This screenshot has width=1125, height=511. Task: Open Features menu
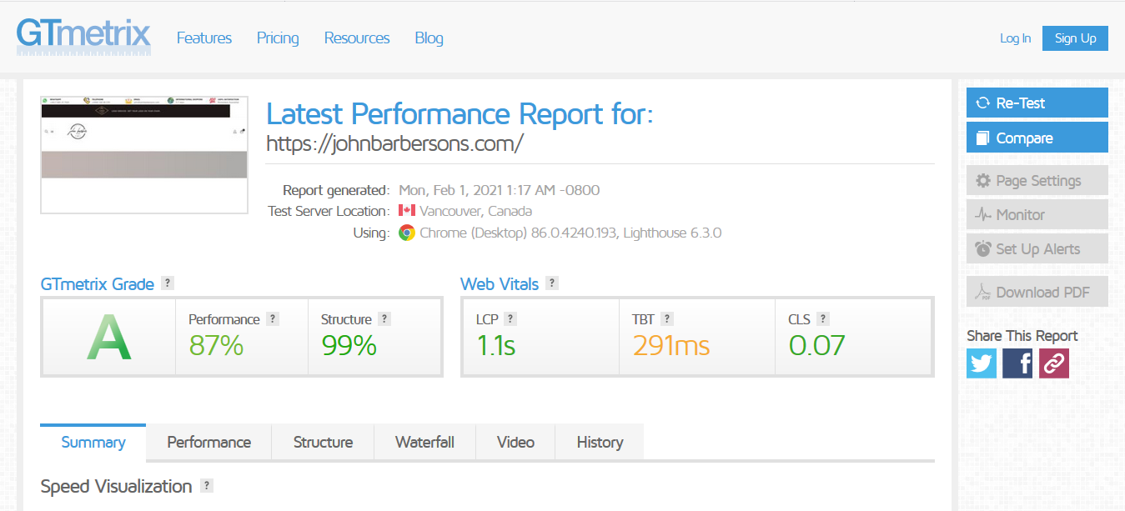(x=204, y=38)
